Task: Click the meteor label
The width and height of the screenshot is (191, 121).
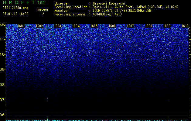Action: (x=43, y=9)
